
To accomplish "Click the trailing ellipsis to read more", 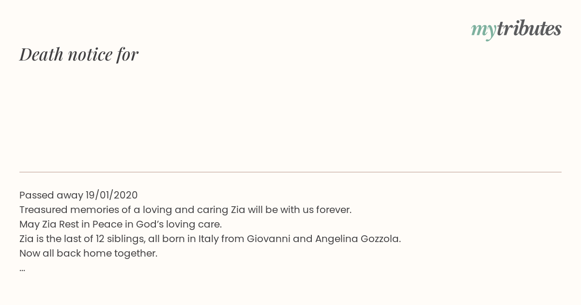I will 22,269.
